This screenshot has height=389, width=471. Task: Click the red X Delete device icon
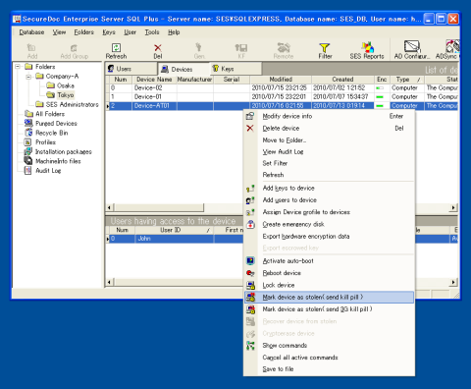[x=250, y=128]
